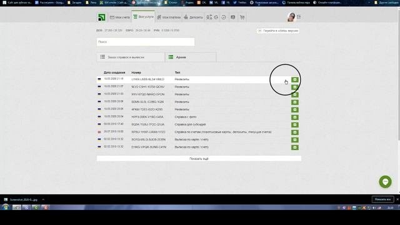Image resolution: width=400 pixels, height=225 pixels.
Task: Open document of the 21:15 Реквизиты row
Action: (x=295, y=80)
